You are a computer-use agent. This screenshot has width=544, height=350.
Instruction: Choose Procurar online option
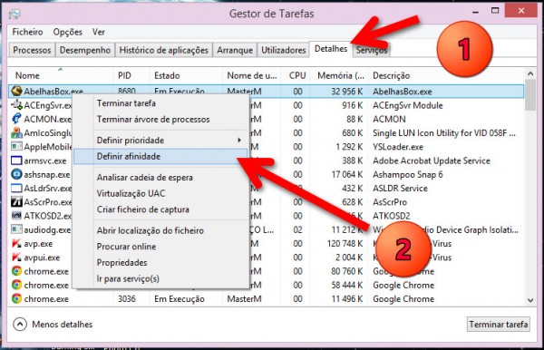pyautogui.click(x=160, y=247)
